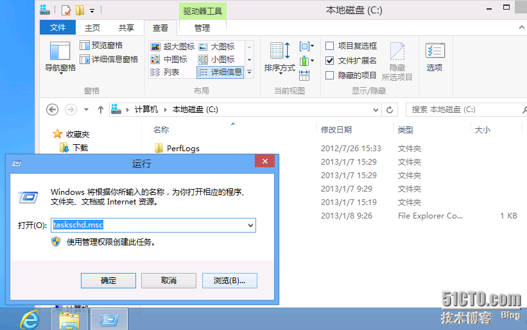Select Extra large icons layout

(173, 47)
